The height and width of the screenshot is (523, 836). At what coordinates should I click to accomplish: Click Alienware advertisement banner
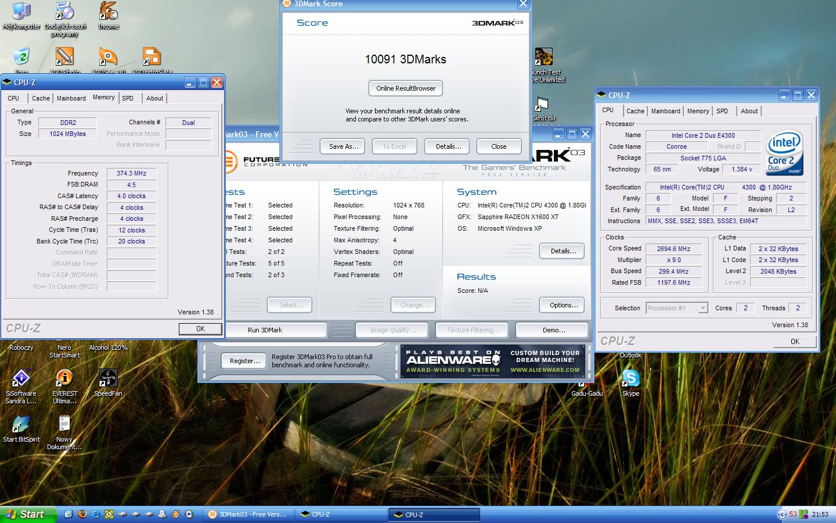point(493,361)
